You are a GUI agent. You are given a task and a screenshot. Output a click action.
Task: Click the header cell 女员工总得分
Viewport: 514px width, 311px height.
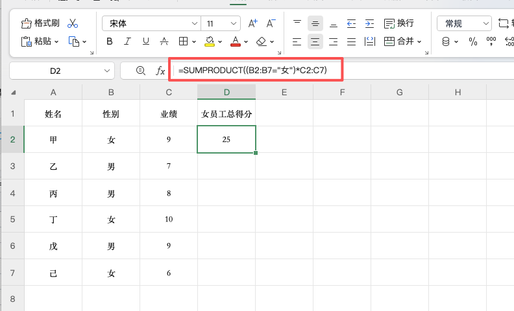(x=226, y=113)
